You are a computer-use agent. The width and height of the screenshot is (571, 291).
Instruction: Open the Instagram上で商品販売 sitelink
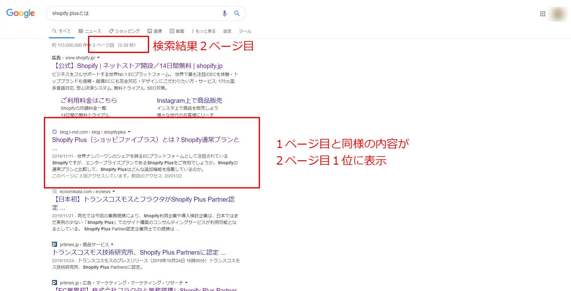pos(189,100)
